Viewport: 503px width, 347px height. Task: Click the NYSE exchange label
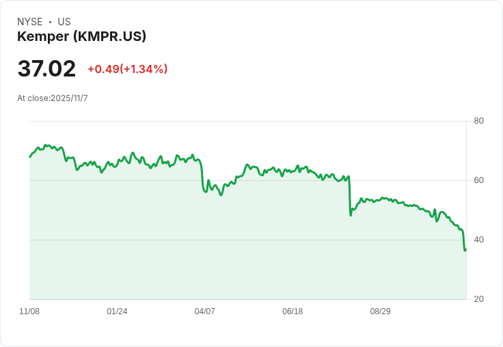tap(30, 22)
